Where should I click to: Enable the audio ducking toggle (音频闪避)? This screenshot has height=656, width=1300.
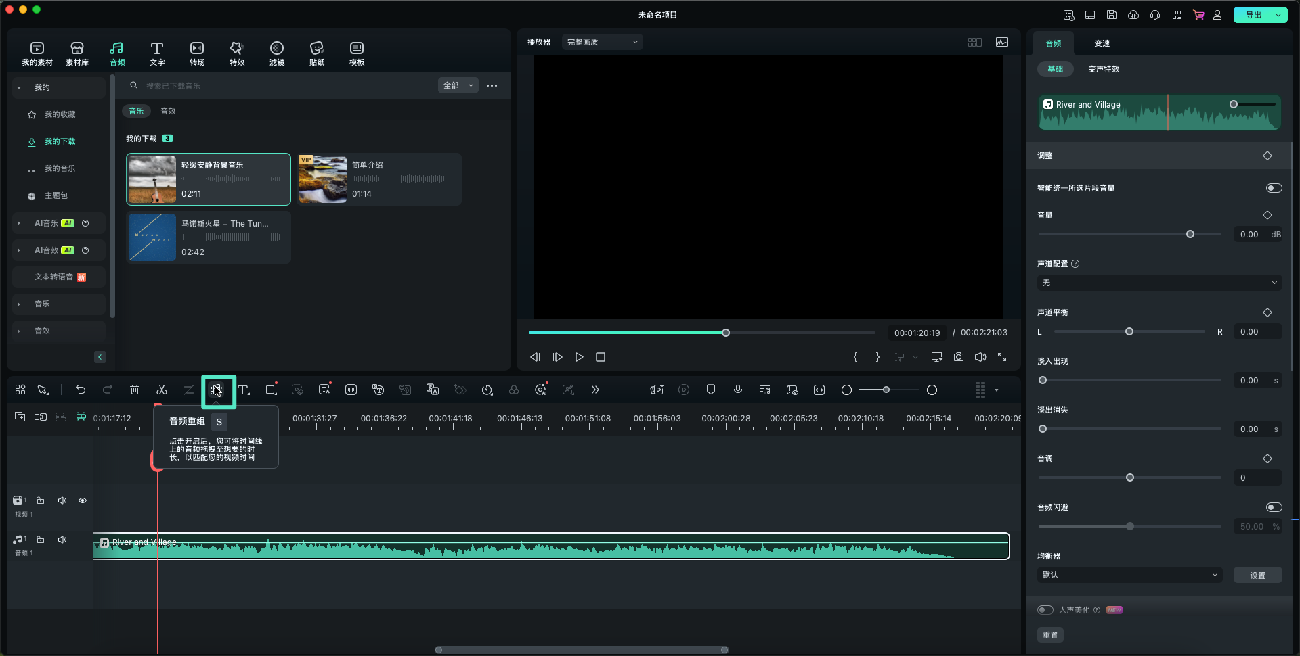click(1274, 507)
